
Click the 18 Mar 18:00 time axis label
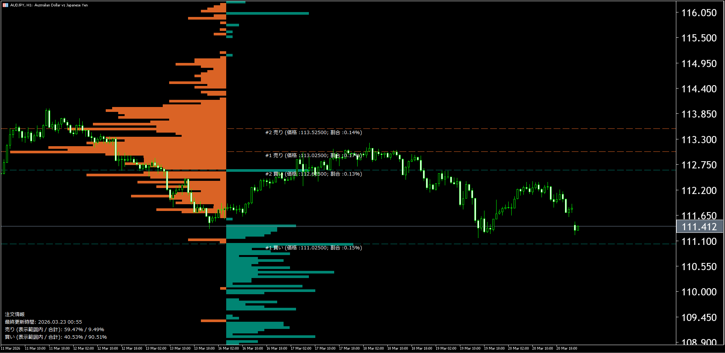(422, 348)
